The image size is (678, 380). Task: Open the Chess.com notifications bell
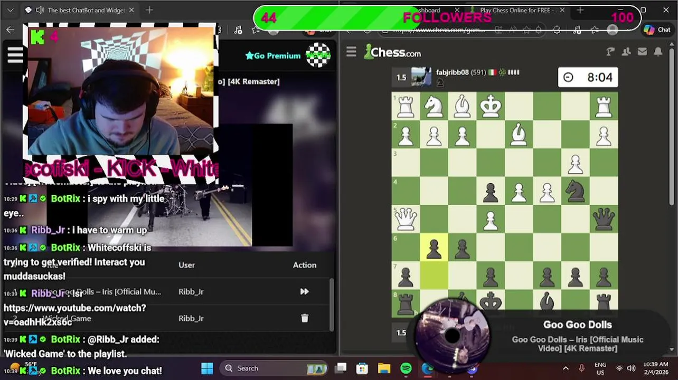pos(658,52)
